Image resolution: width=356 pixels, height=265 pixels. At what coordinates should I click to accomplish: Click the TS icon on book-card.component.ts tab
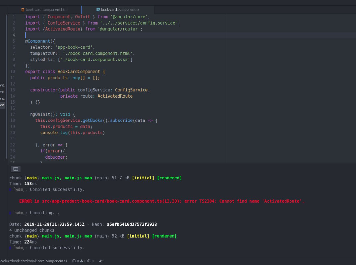click(98, 10)
